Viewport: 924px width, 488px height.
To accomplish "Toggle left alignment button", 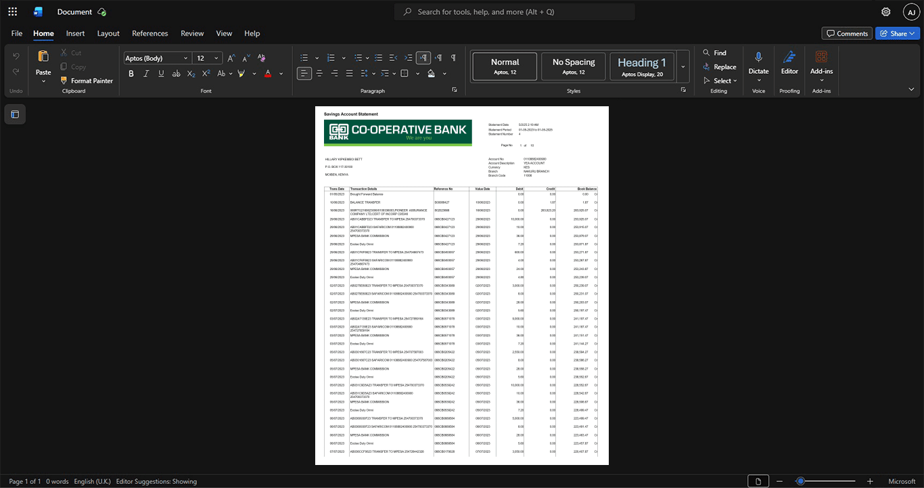I will click(x=304, y=74).
